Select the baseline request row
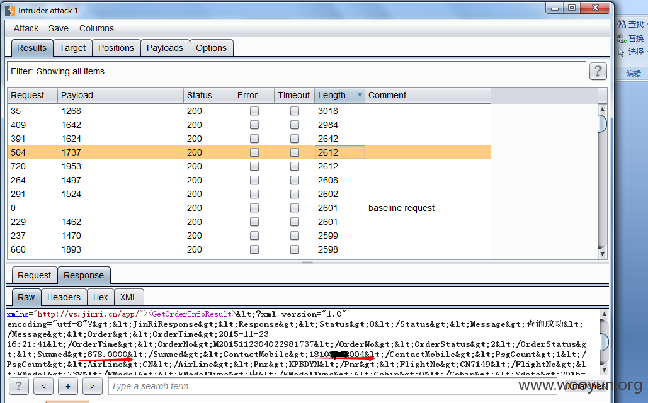 click(249, 208)
